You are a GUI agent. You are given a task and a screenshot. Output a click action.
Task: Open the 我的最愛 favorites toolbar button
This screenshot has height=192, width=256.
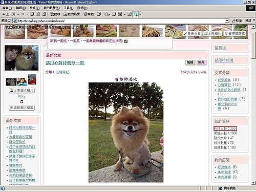(x=72, y=14)
